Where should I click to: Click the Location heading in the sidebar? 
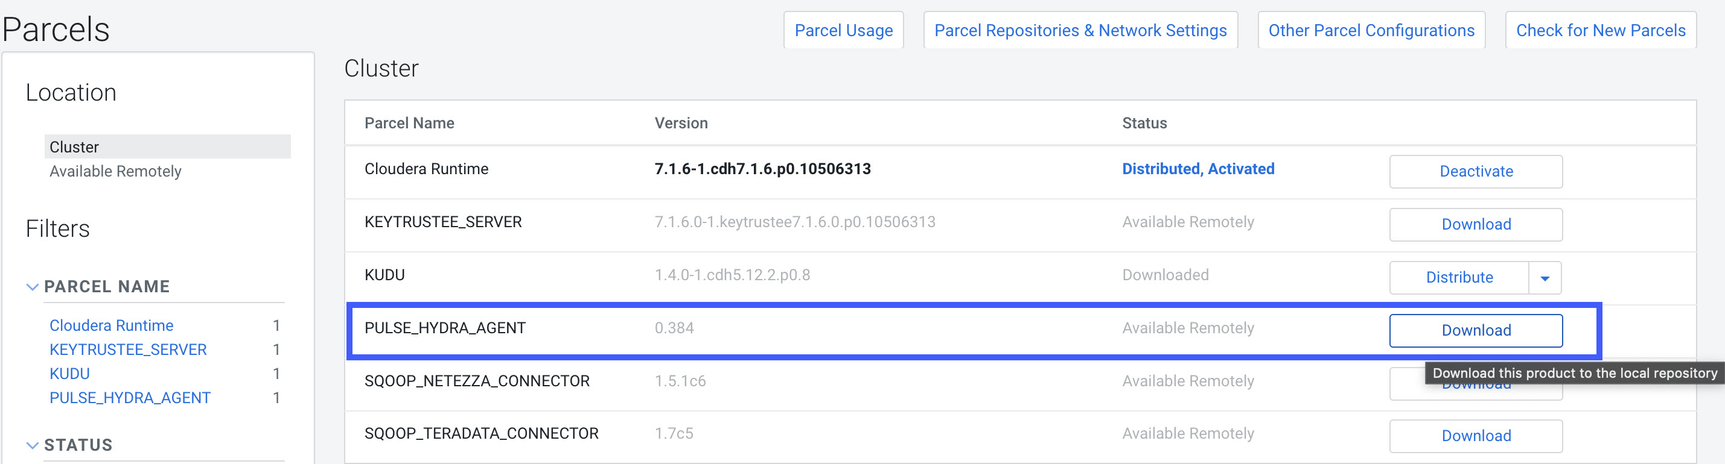point(71,93)
